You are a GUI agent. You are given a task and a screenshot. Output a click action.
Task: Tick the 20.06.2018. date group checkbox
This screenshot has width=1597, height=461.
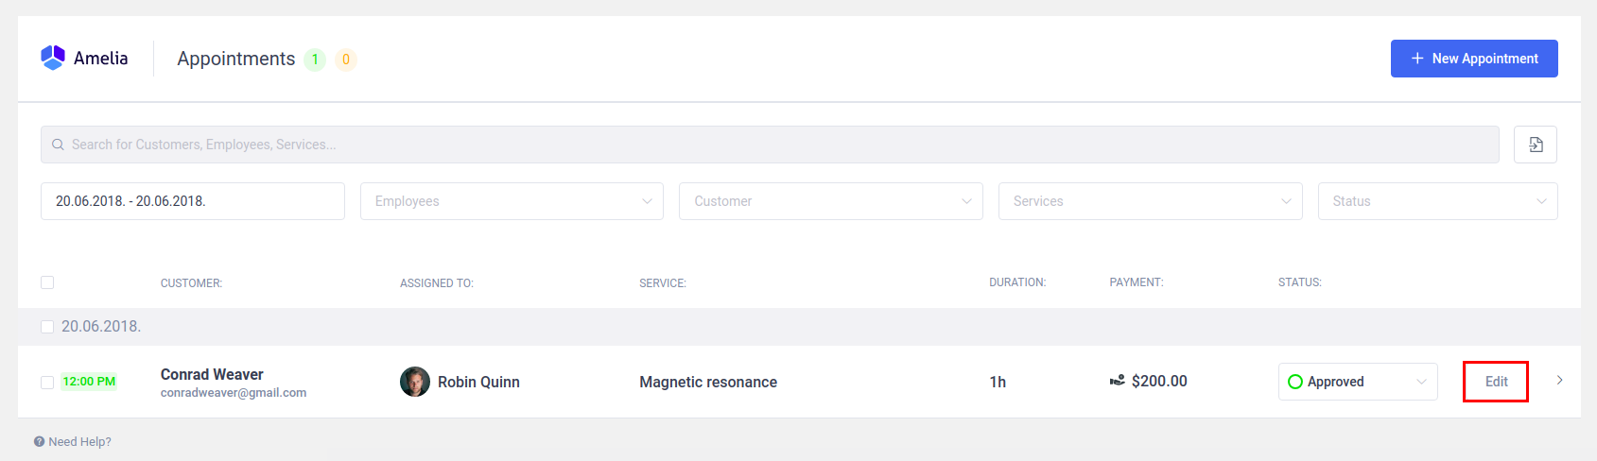47,327
